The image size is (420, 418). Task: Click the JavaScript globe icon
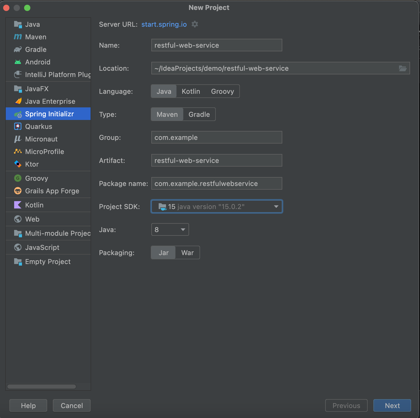click(x=18, y=247)
